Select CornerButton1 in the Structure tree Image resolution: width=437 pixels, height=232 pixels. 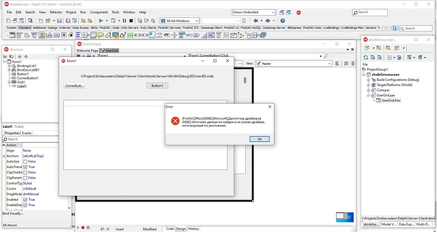click(x=28, y=78)
